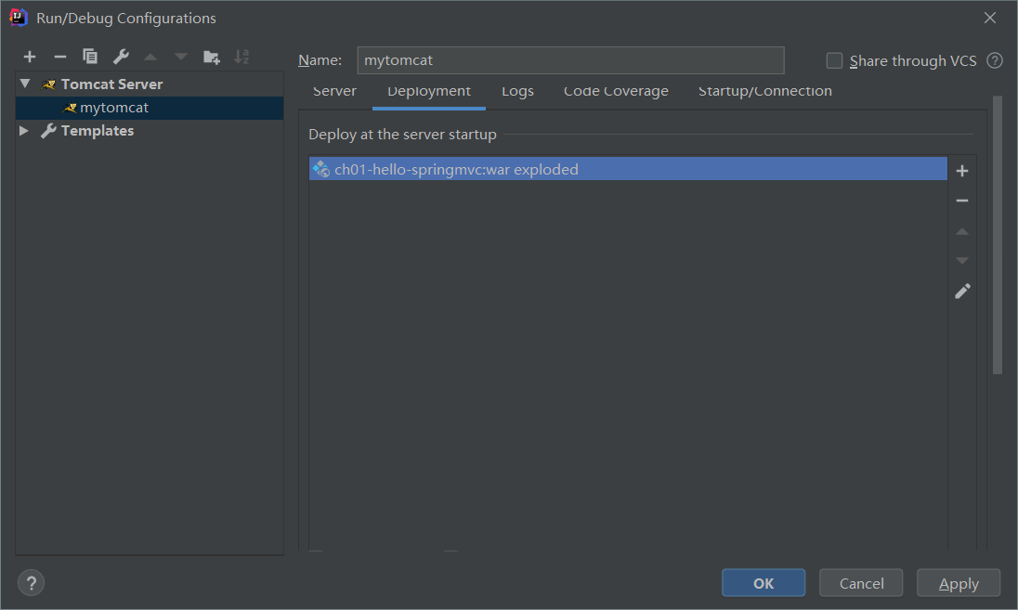This screenshot has height=610, width=1018.
Task: Open the Startup/Connection tab
Action: [764, 92]
